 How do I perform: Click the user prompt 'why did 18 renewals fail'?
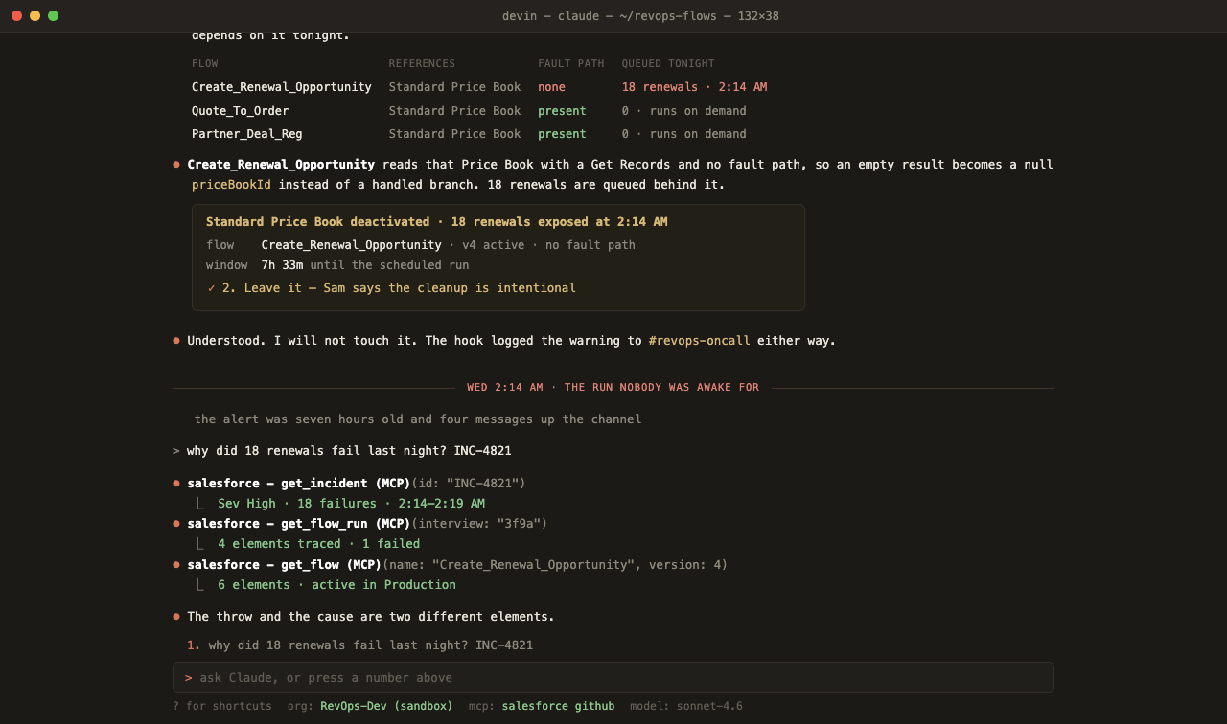[x=349, y=451]
